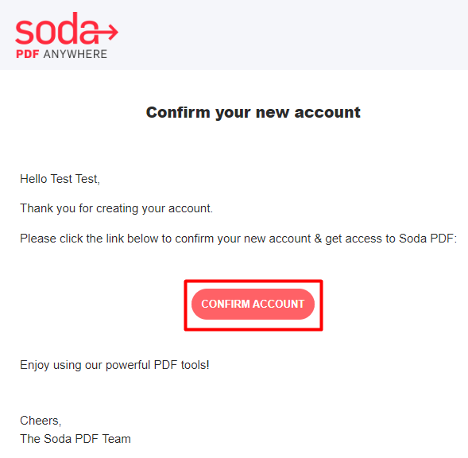Click "The Soda PDF Team" signature

coord(75,439)
